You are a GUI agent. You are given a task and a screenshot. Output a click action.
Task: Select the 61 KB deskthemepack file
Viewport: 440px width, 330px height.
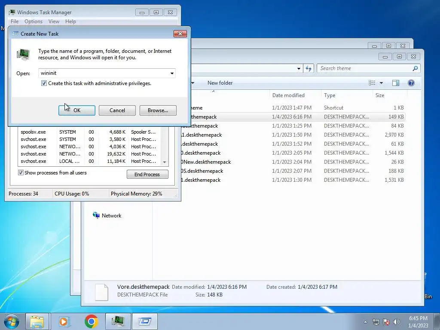[293, 144]
